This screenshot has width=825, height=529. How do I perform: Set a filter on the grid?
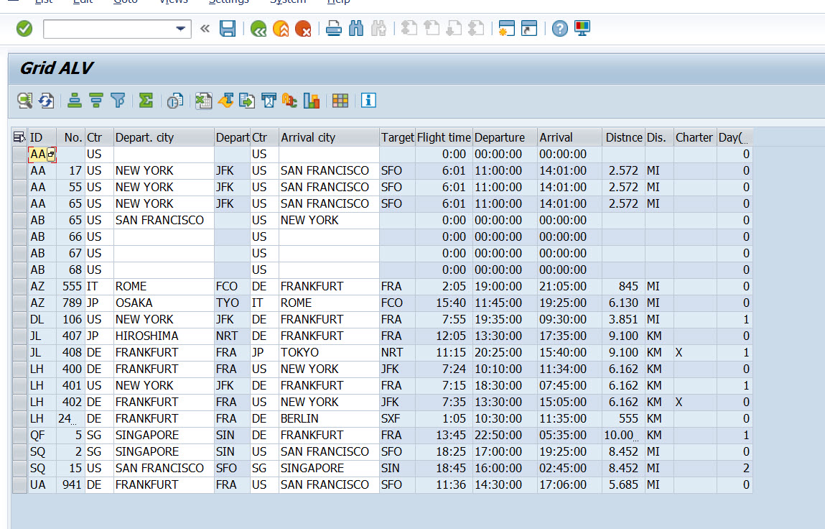coord(117,101)
